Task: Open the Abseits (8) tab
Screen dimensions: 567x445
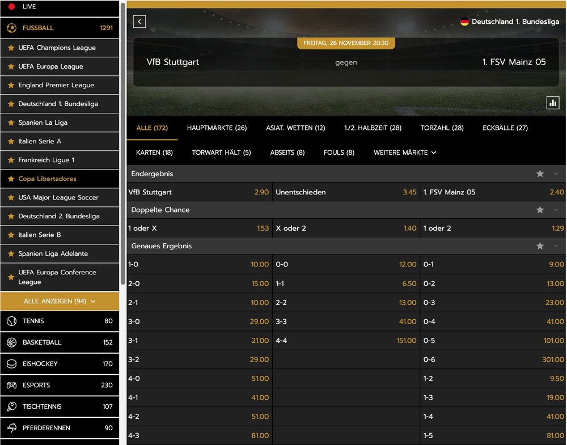Action: point(287,152)
